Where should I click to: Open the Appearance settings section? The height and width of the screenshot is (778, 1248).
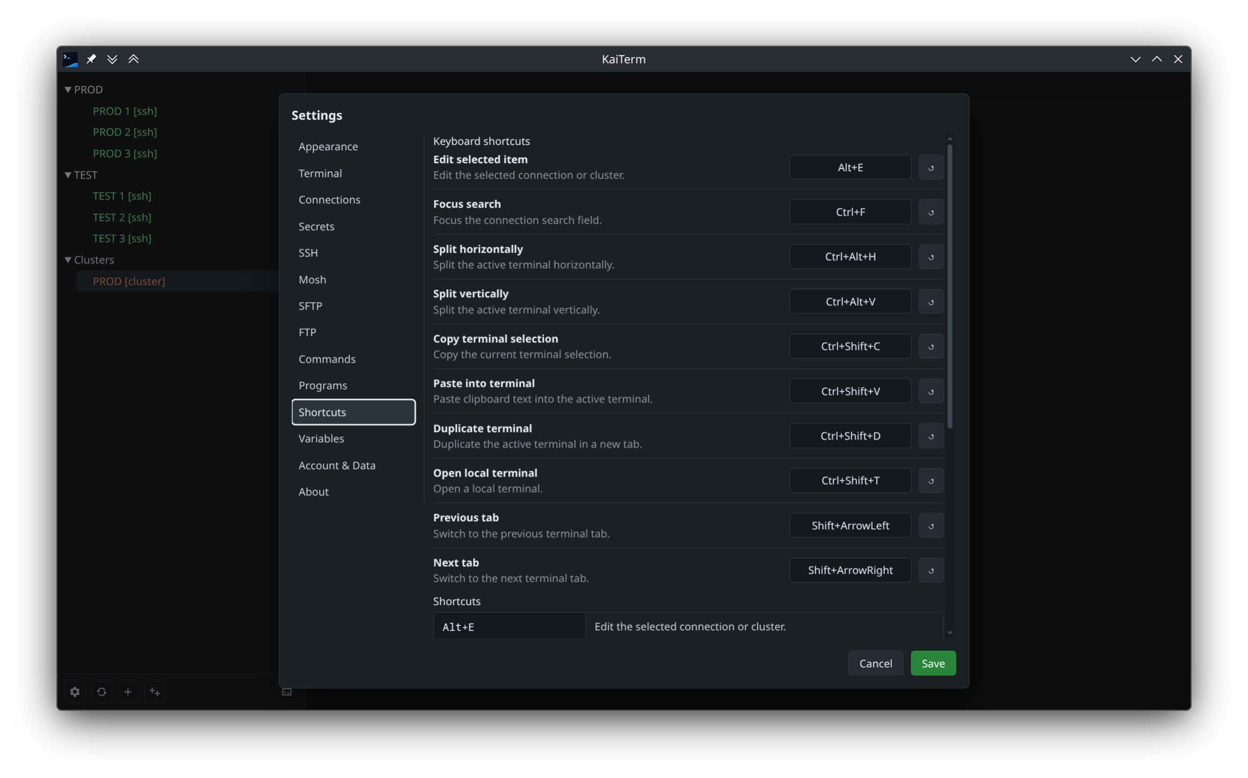tap(353, 146)
